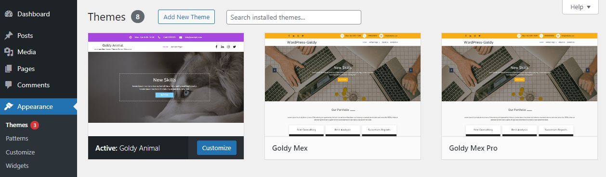Go to the Widgets submenu
Screen dimensions: 606x177
coord(17,166)
